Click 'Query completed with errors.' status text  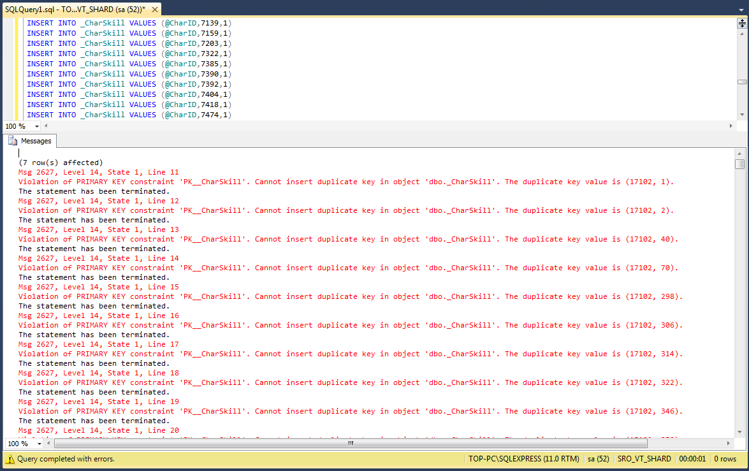click(x=66, y=459)
